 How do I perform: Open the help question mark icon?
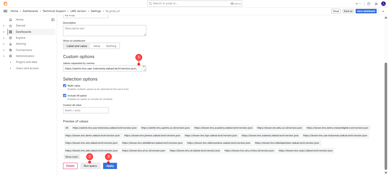[x=369, y=4]
